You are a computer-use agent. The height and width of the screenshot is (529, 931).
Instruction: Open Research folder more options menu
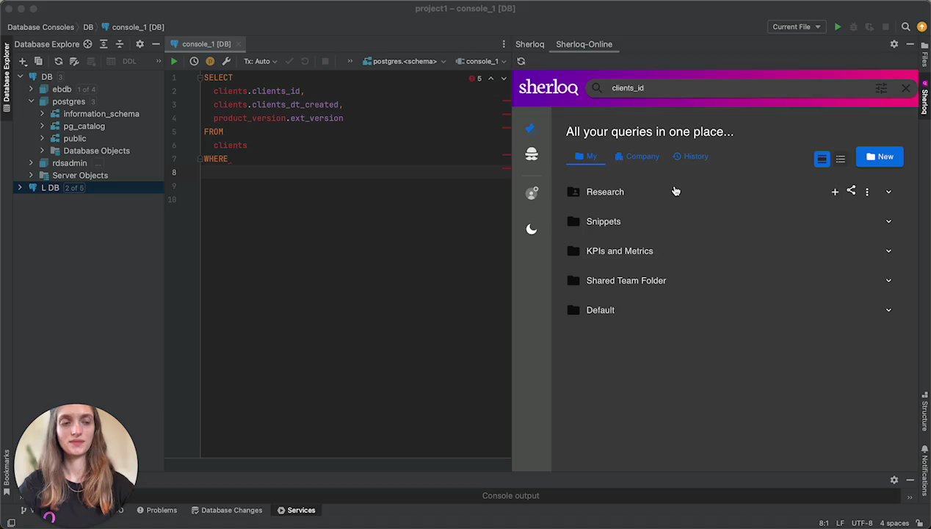(867, 192)
